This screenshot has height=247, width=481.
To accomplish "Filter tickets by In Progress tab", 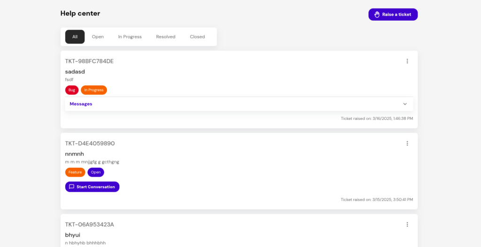I will coord(130,37).
